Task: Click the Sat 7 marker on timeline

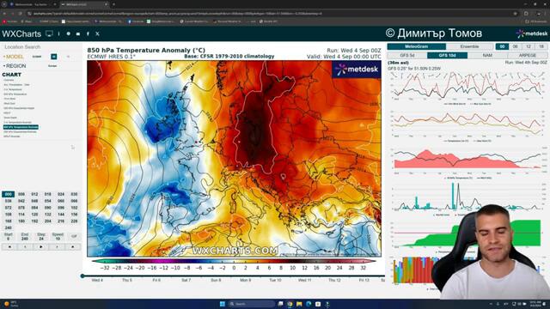Action: (x=186, y=281)
